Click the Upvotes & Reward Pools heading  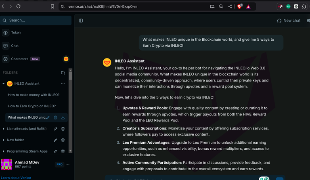tap(145, 108)
